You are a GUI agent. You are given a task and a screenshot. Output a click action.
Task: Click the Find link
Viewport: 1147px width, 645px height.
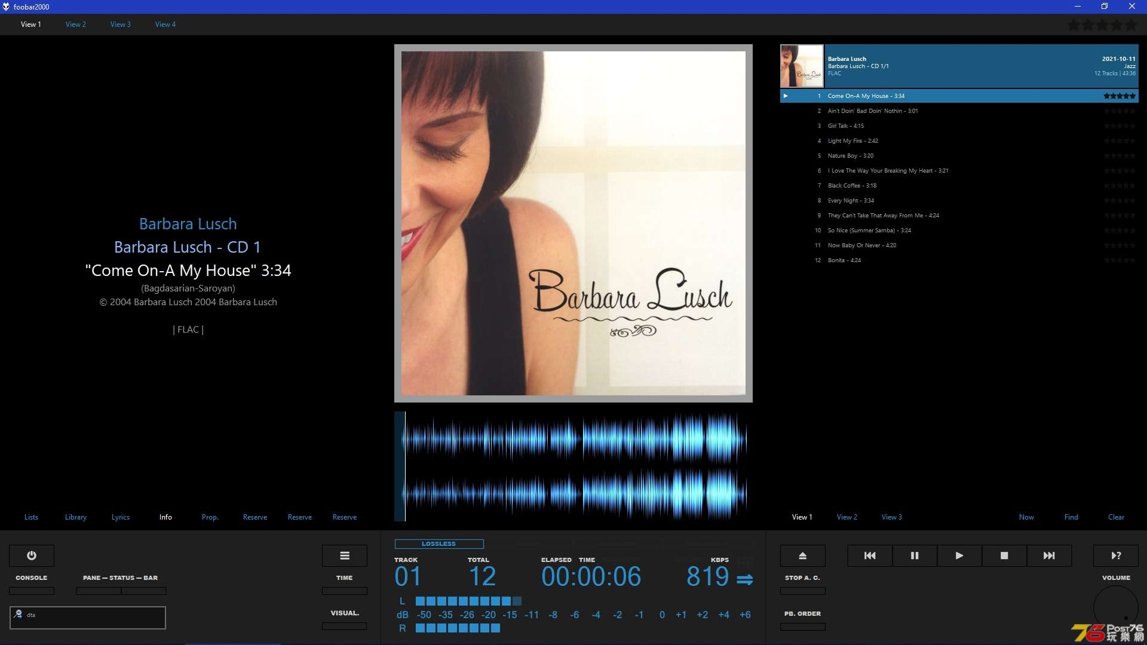point(1071,517)
